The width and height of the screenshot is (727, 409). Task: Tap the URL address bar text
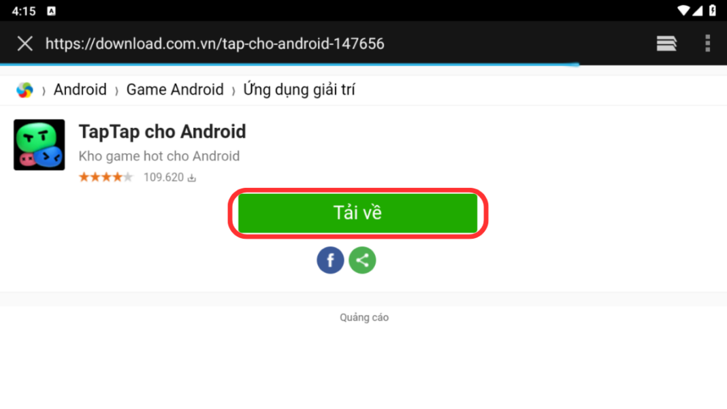pyautogui.click(x=214, y=44)
